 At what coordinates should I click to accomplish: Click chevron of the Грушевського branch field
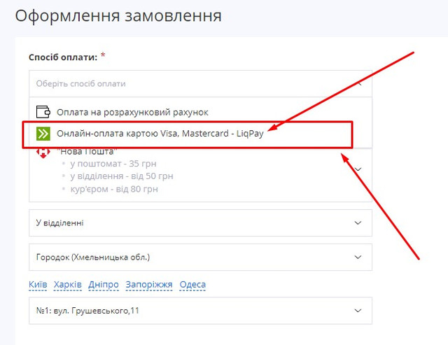[x=358, y=311]
